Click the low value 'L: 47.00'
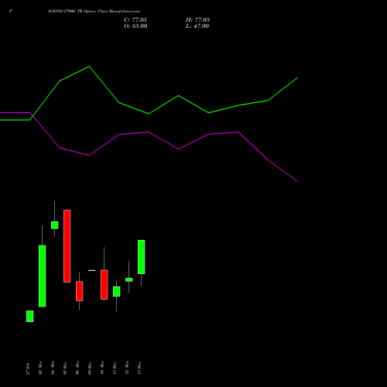This screenshot has width=387, height=387. (197, 26)
